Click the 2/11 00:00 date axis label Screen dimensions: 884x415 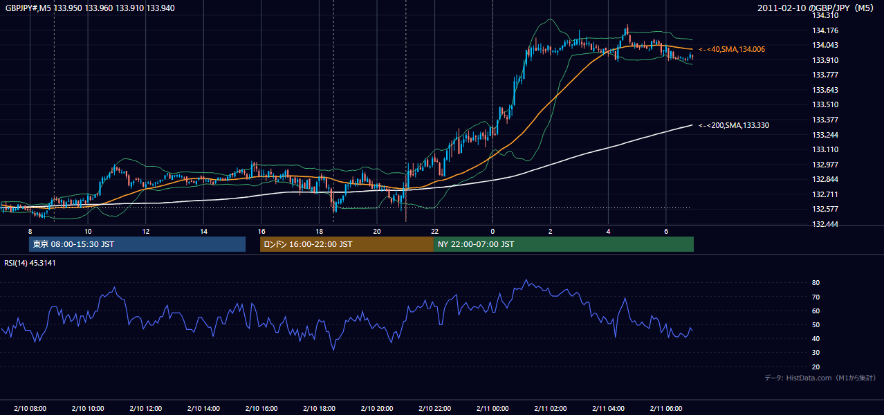coord(492,409)
